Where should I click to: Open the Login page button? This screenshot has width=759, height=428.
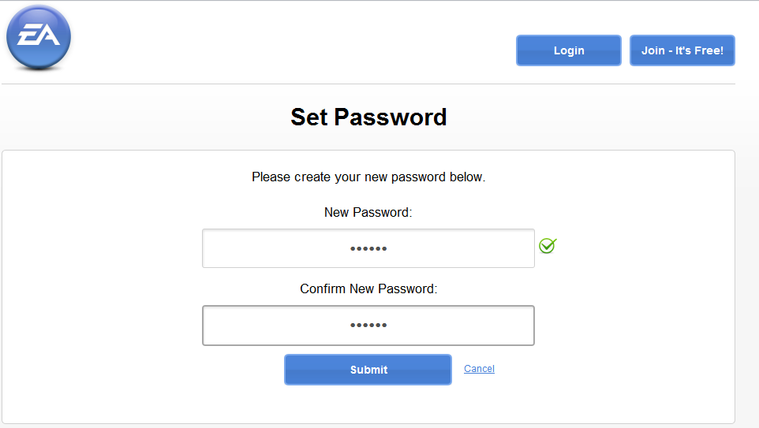click(569, 50)
